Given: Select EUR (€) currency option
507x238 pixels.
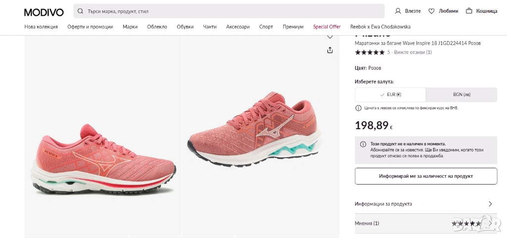Looking at the screenshot, I should coord(390,95).
